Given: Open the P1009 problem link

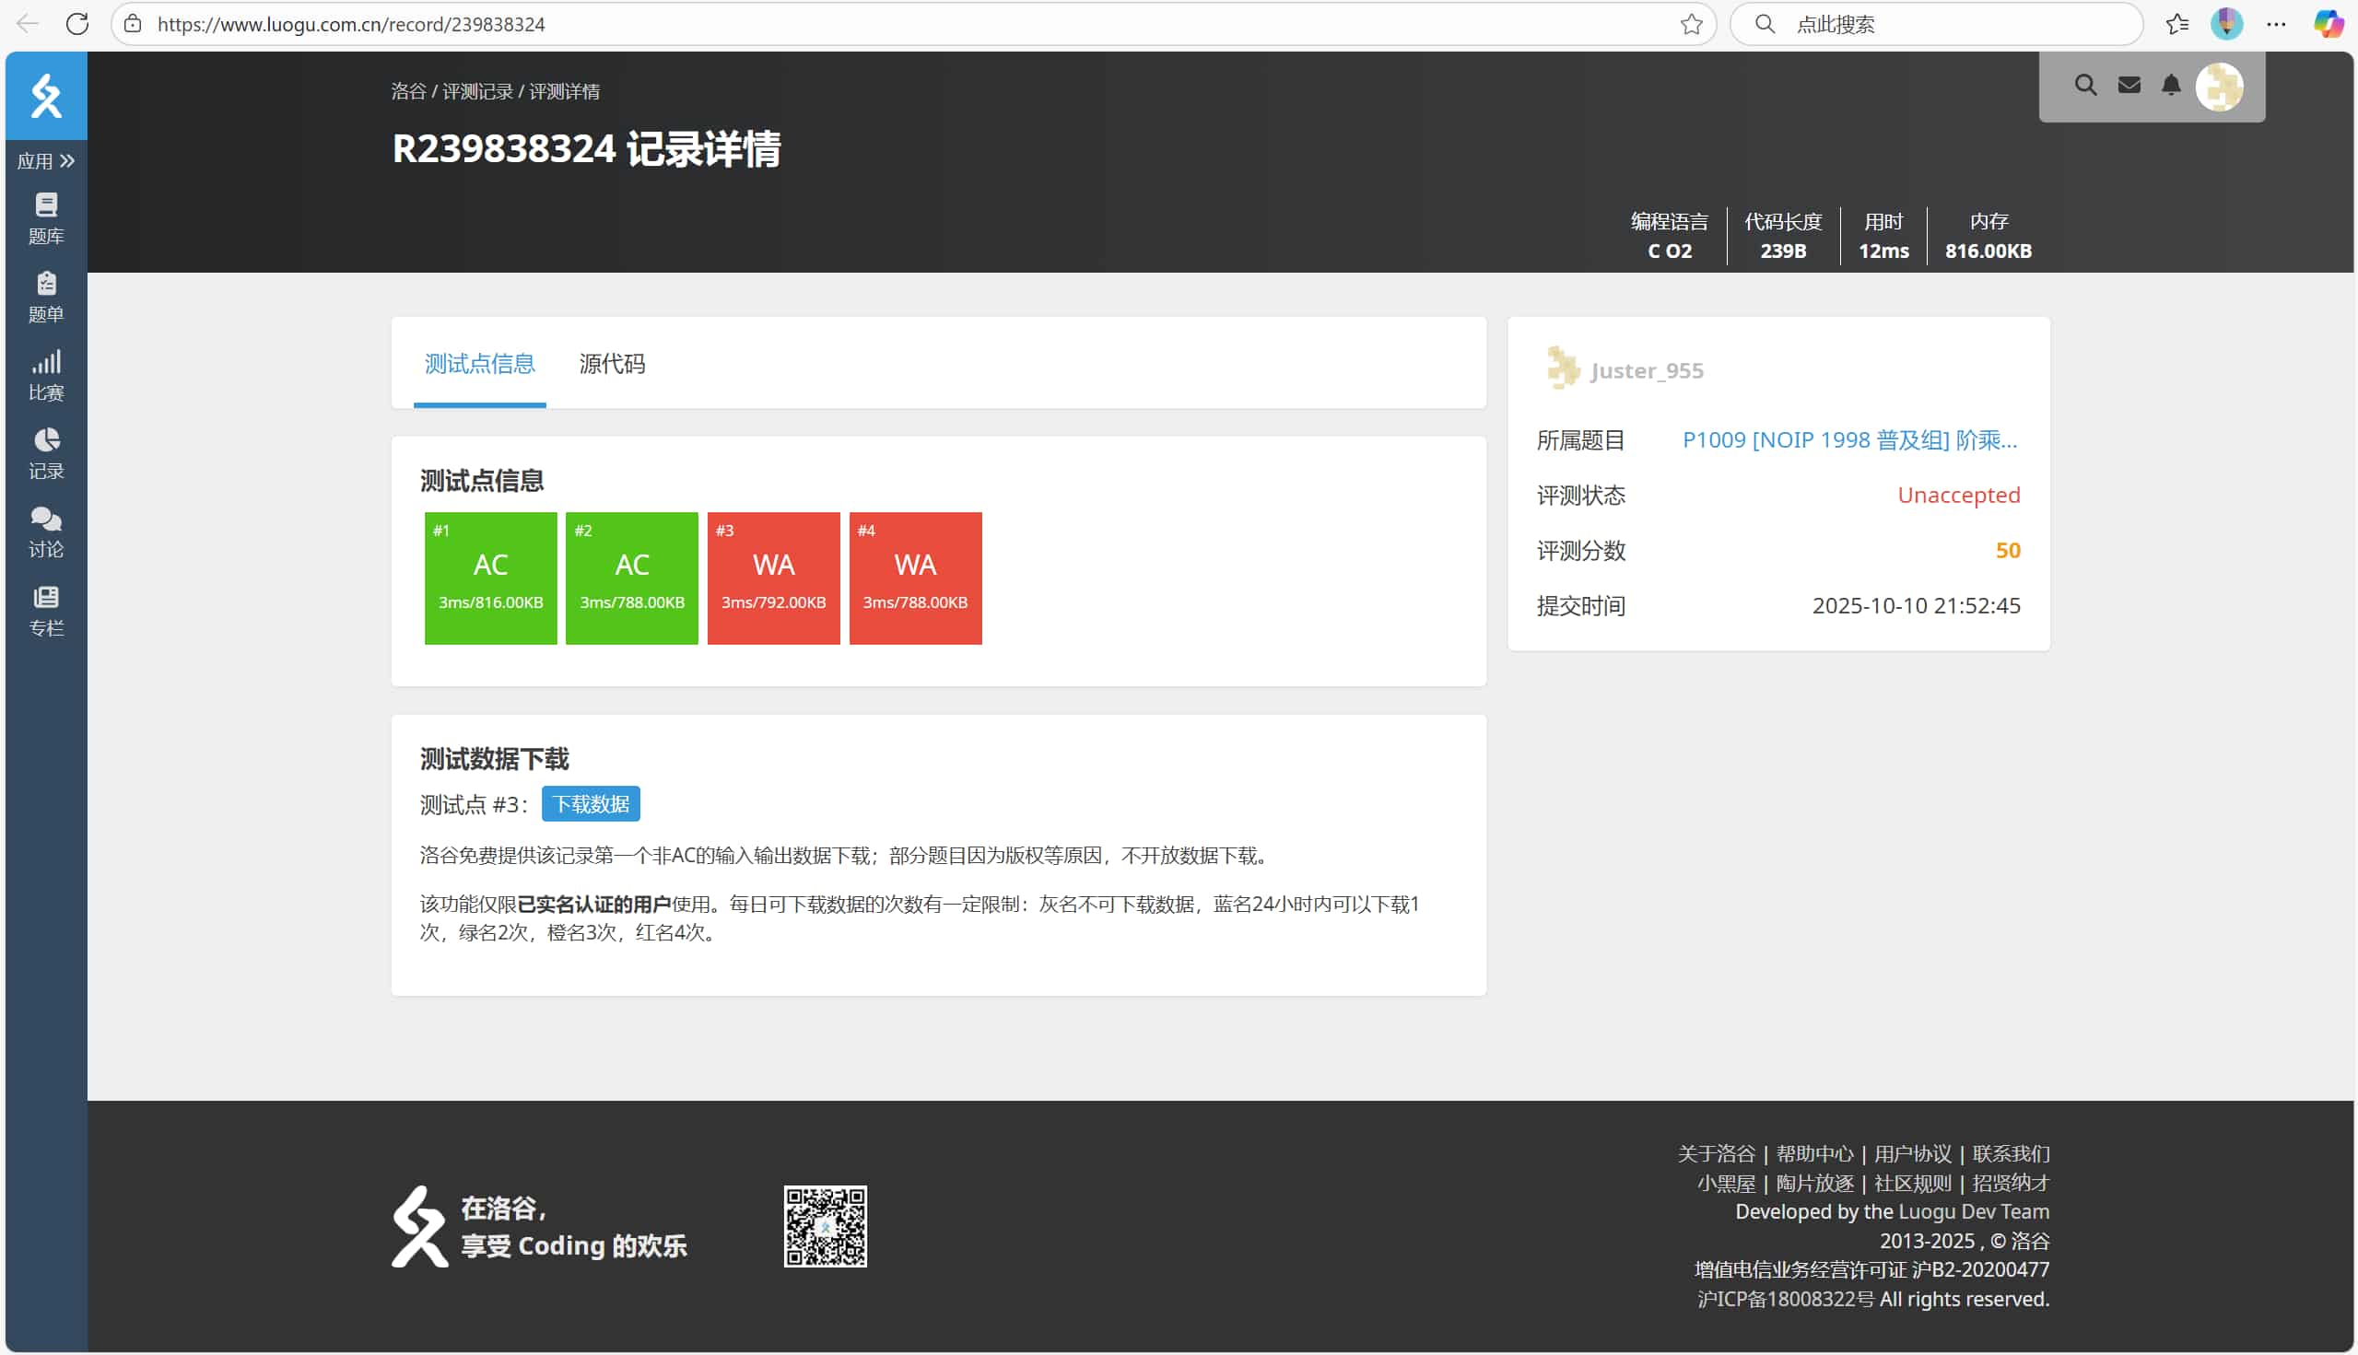Looking at the screenshot, I should [1848, 440].
